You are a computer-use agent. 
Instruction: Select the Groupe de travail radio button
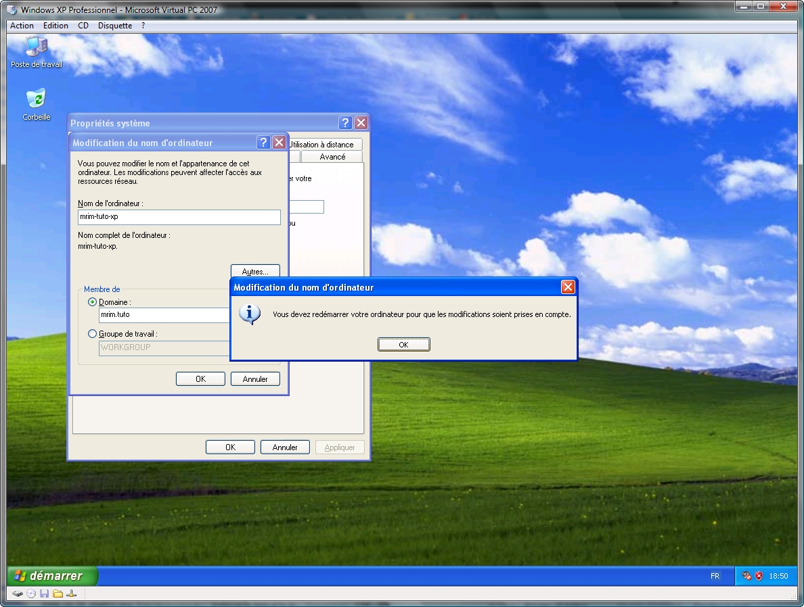pos(92,334)
